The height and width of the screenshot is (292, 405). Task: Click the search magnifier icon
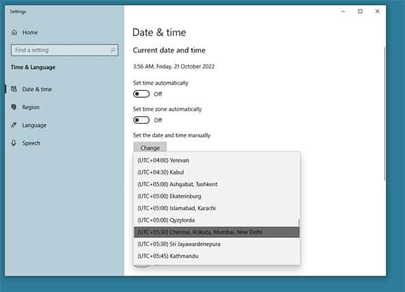coord(113,50)
